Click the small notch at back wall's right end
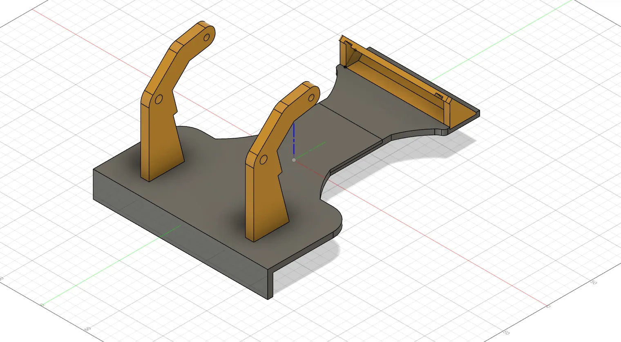621x342 pixels. (440, 96)
